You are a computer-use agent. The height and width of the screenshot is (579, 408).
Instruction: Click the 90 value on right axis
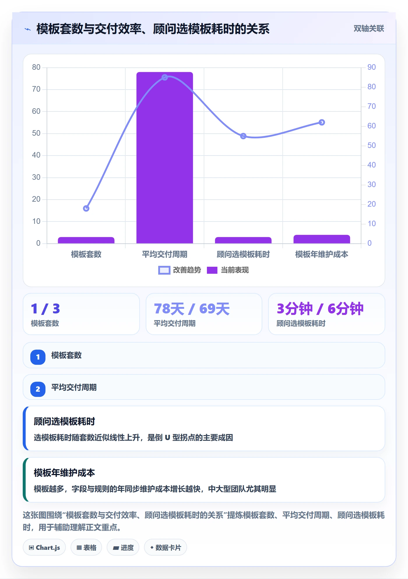coord(372,67)
